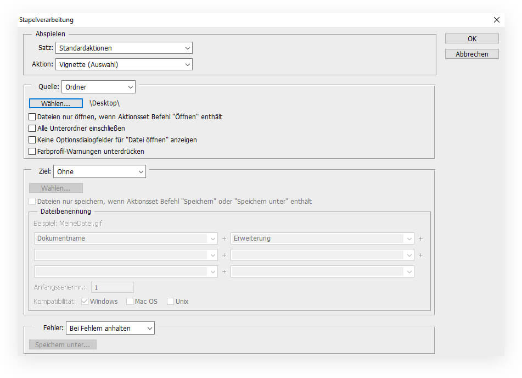Open the Dokumentname file naming dropdown
This screenshot has height=378, width=522.
click(126, 238)
